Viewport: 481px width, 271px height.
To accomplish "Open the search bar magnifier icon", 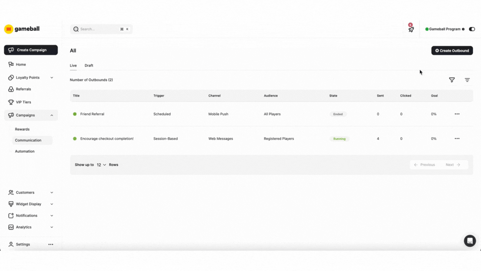I will click(x=76, y=29).
